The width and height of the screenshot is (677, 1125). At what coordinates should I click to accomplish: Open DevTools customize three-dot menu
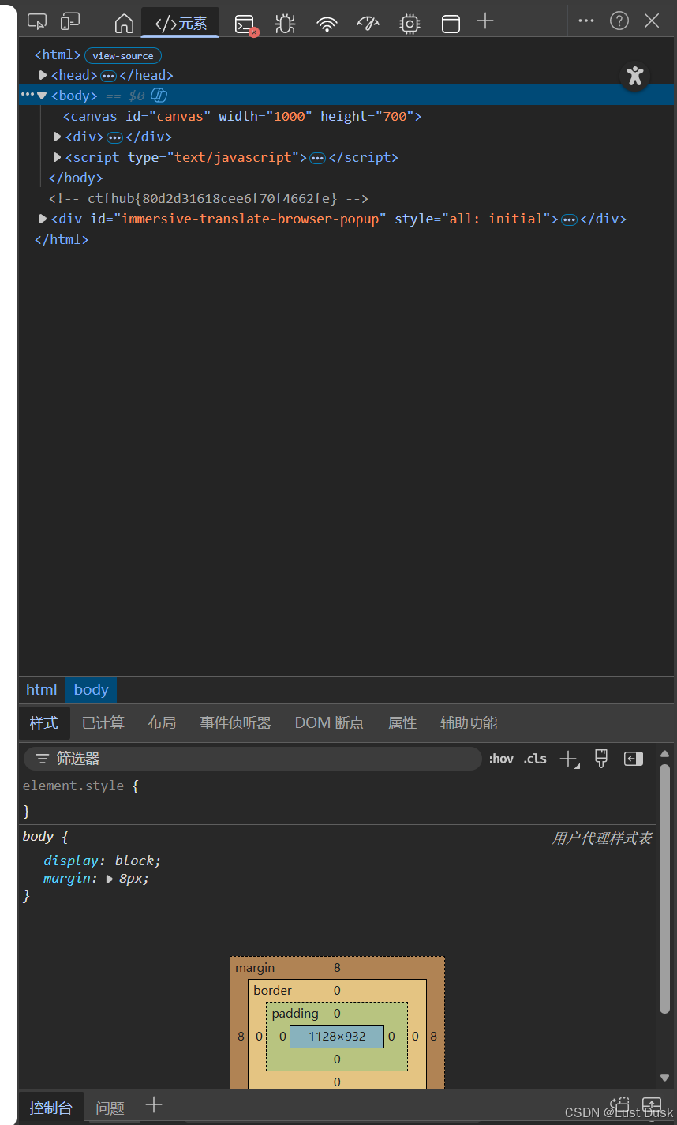point(586,21)
